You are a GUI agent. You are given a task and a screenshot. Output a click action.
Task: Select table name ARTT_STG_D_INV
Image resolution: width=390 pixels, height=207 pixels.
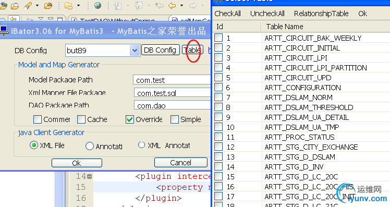[x=294, y=167]
